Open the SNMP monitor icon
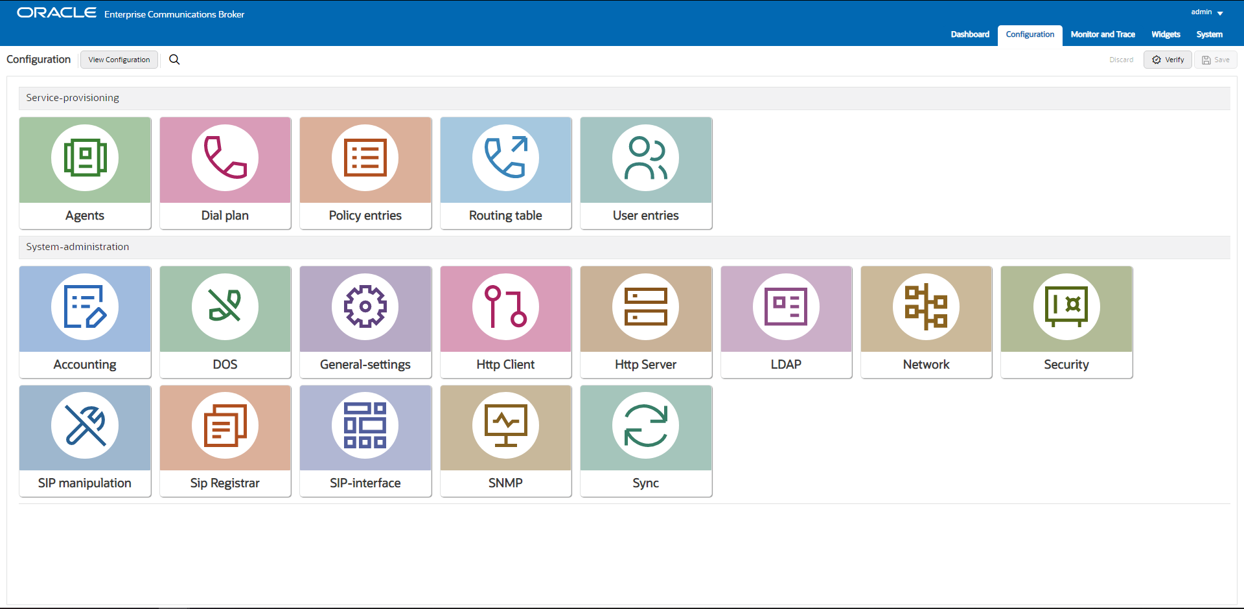Screen dimensions: 1244x609 [x=505, y=426]
